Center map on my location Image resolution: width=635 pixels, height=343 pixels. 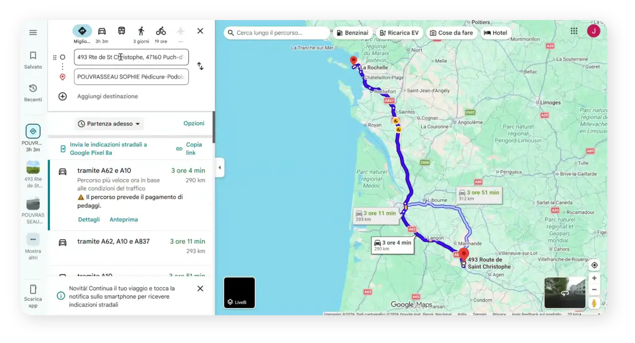click(x=594, y=265)
